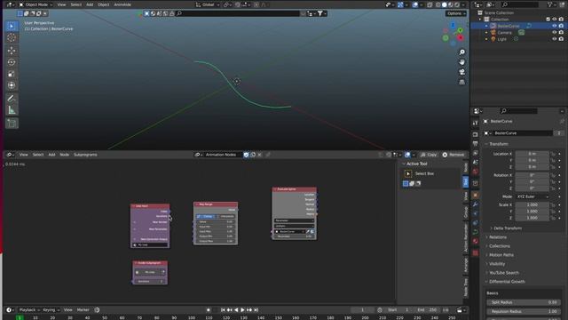
Task: Open the Tool tab icon in Properties editor
Action: coord(476,123)
